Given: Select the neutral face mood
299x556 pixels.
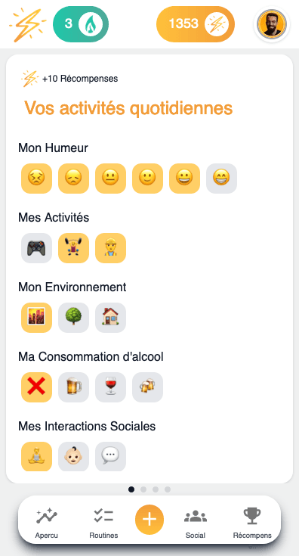Looking at the screenshot, I should [110, 179].
